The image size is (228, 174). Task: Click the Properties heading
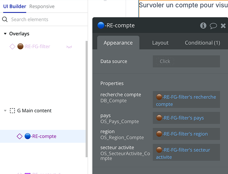point(112,83)
